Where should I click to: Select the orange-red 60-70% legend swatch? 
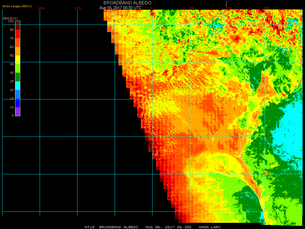coord(18,43)
